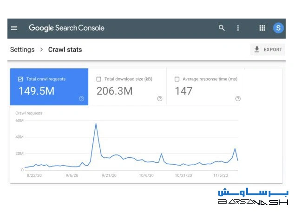Screen dimensions: 301x212
Task: Open the three-dot more options menu
Action: click(238, 28)
